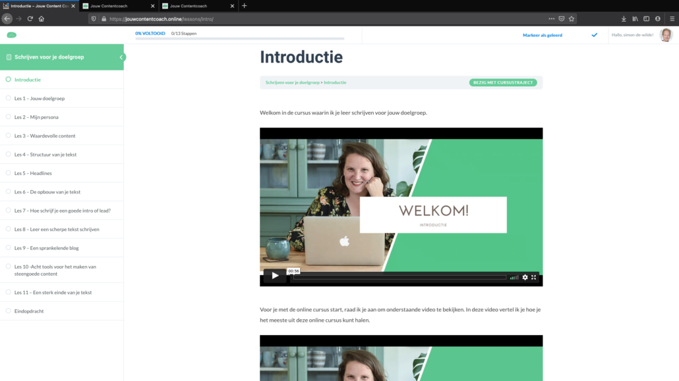Click the Schrijven voor je doelgroep breadcrumb

[292, 82]
